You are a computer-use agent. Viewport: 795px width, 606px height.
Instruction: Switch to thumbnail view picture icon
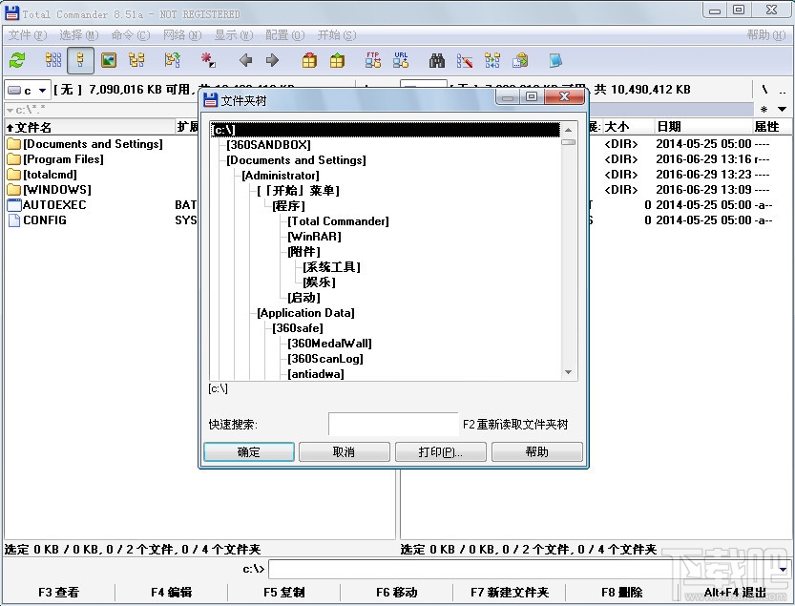coord(109,60)
